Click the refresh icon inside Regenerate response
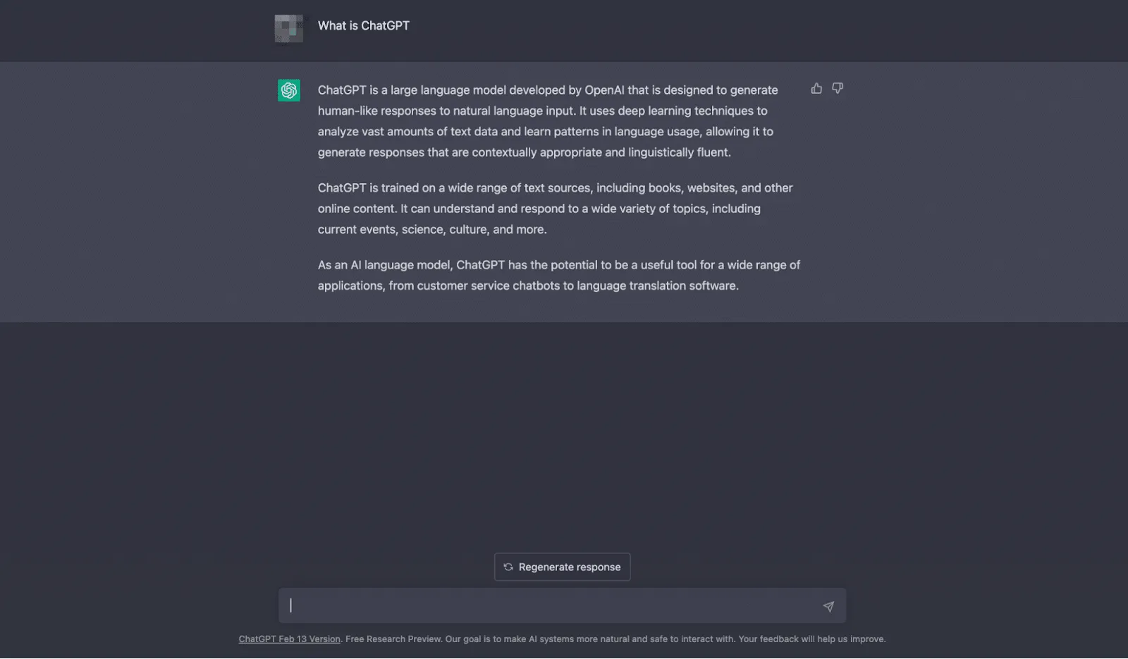Viewport: 1128px width, 659px height. click(x=508, y=567)
